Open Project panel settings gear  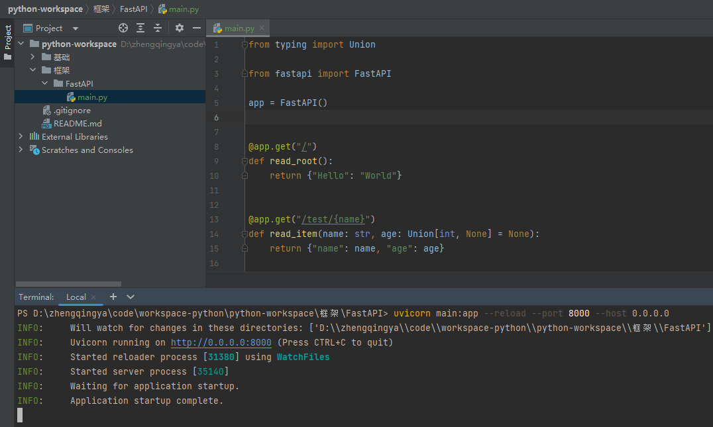click(180, 28)
